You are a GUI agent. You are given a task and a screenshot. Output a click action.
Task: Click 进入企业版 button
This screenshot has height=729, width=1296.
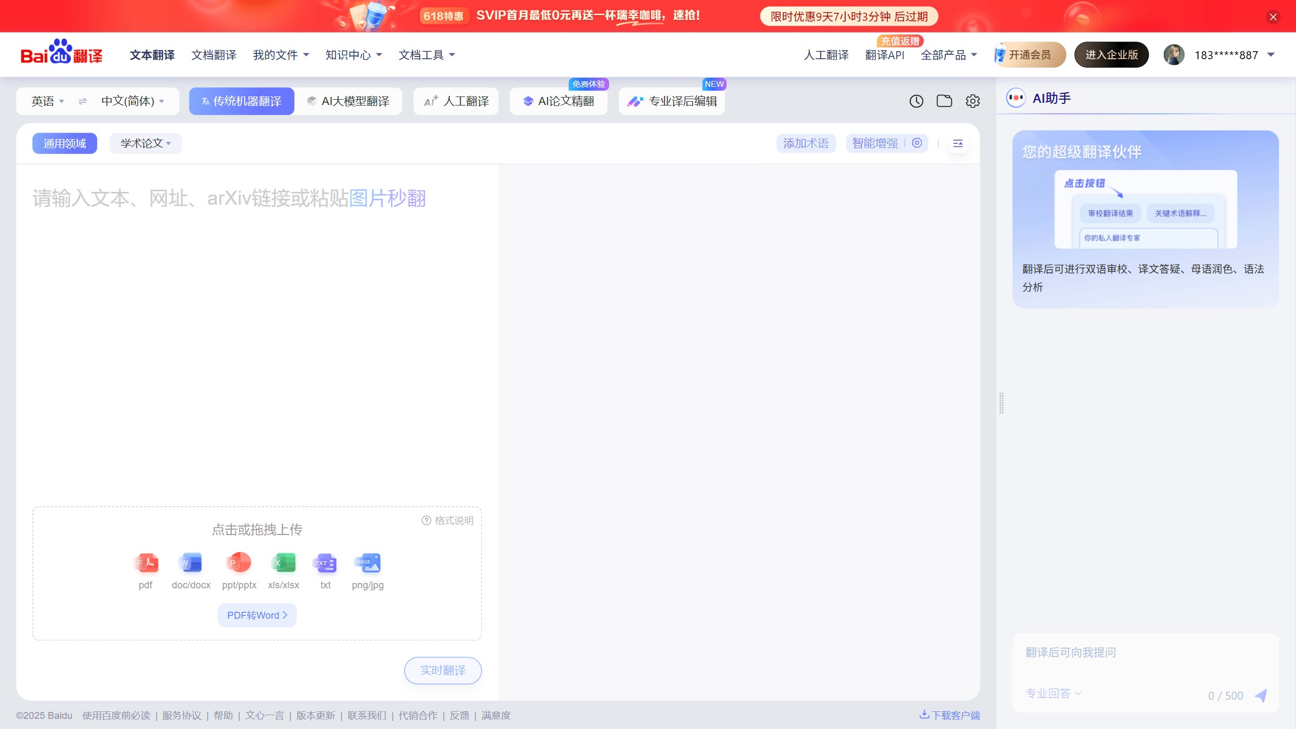[1112, 55]
